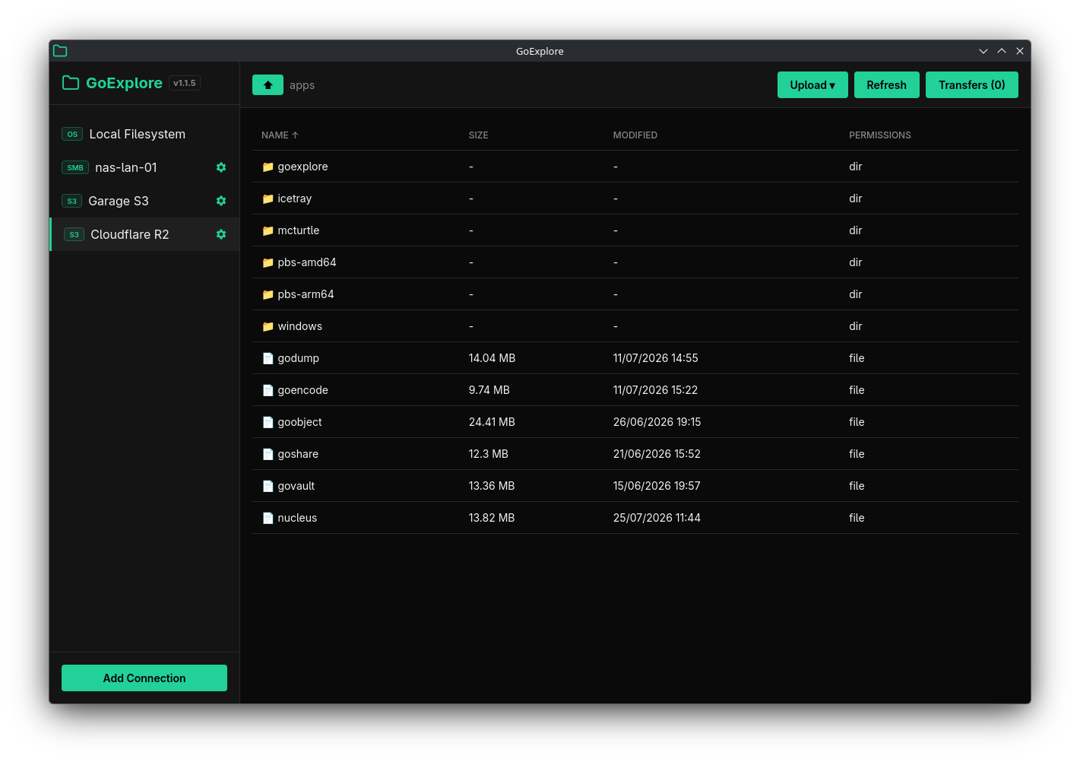This screenshot has height=762, width=1080.
Task: Sort by the PERMISSIONS column header
Action: click(880, 135)
